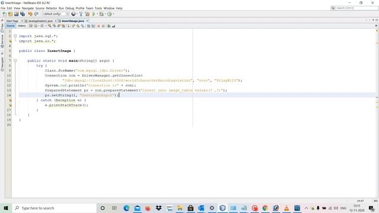Close the InsertImage.java tab
This screenshot has height=213, width=379.
[87, 21]
